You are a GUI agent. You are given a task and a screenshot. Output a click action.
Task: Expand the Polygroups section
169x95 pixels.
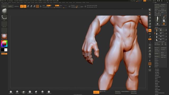click(157, 87)
